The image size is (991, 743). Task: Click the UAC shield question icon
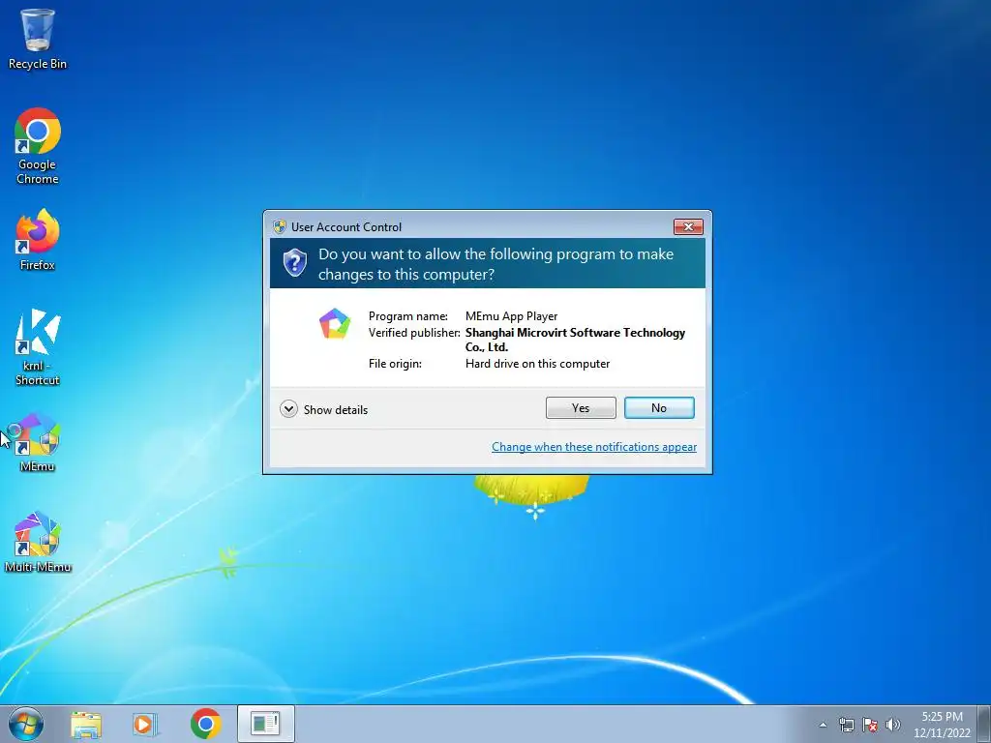(x=294, y=263)
